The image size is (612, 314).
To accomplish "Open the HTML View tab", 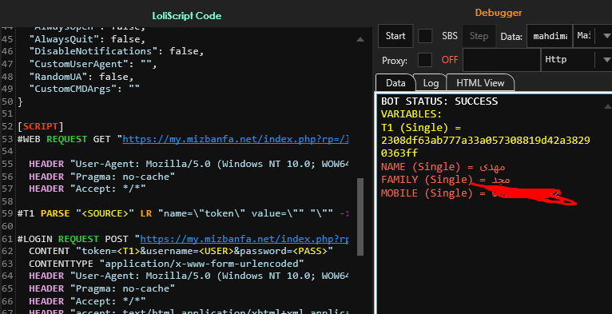I will tap(480, 83).
